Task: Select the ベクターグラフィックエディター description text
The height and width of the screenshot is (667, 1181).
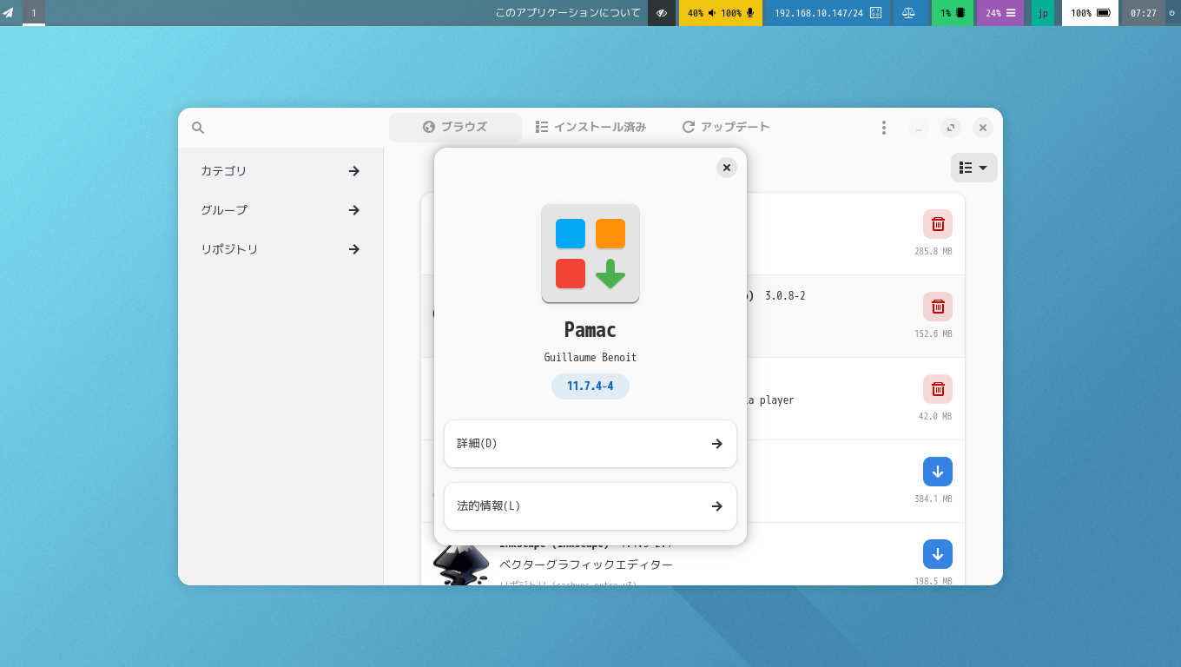Action: point(586,565)
